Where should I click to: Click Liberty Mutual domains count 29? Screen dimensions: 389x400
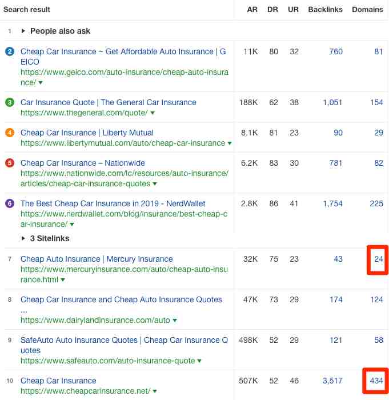tap(379, 133)
